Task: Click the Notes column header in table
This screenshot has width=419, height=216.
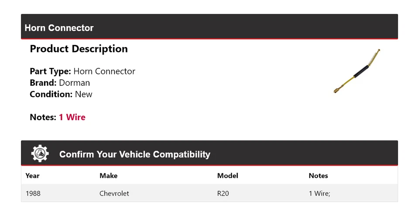Action: pyautogui.click(x=318, y=176)
